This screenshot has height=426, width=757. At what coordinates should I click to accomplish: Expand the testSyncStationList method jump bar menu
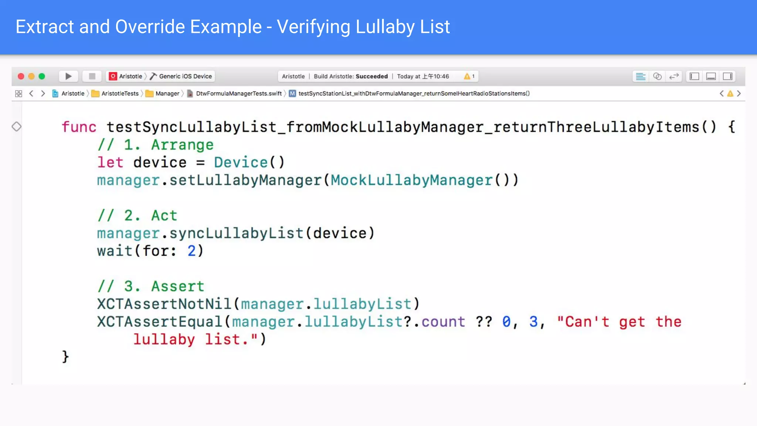pos(413,94)
